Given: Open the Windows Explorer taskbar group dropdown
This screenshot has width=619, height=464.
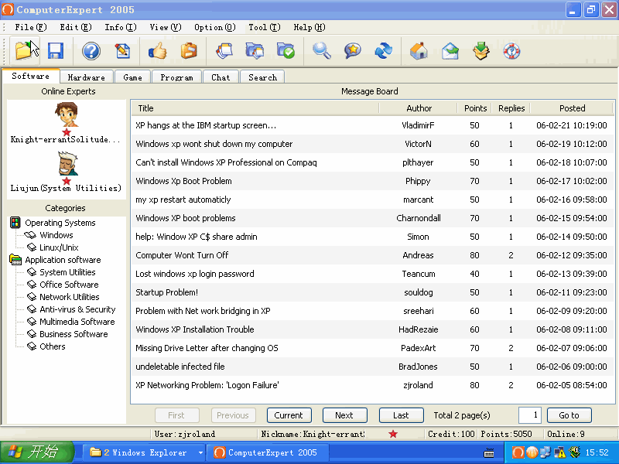Looking at the screenshot, I should [x=200, y=452].
